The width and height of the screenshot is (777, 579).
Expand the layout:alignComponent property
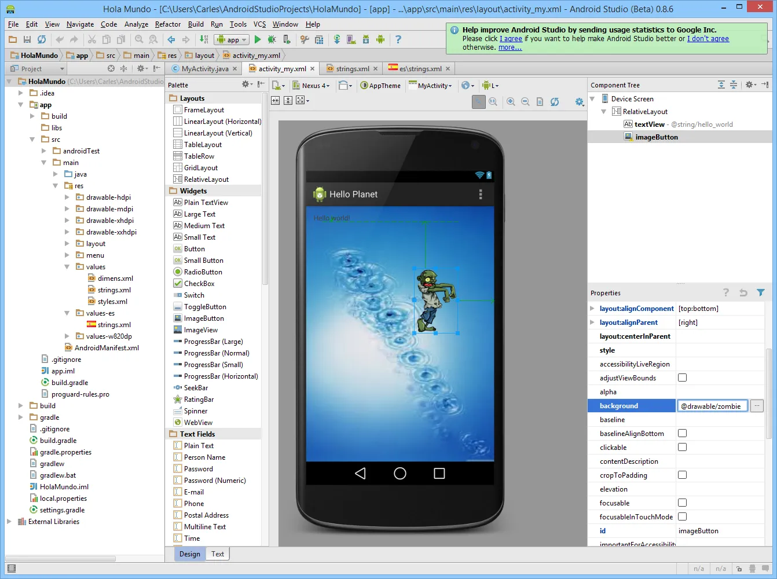(x=592, y=309)
